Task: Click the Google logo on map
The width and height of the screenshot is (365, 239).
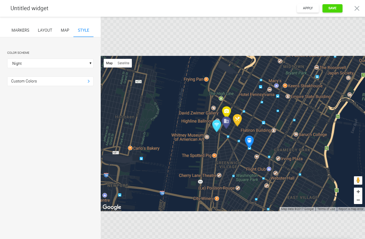Action: coord(112,207)
